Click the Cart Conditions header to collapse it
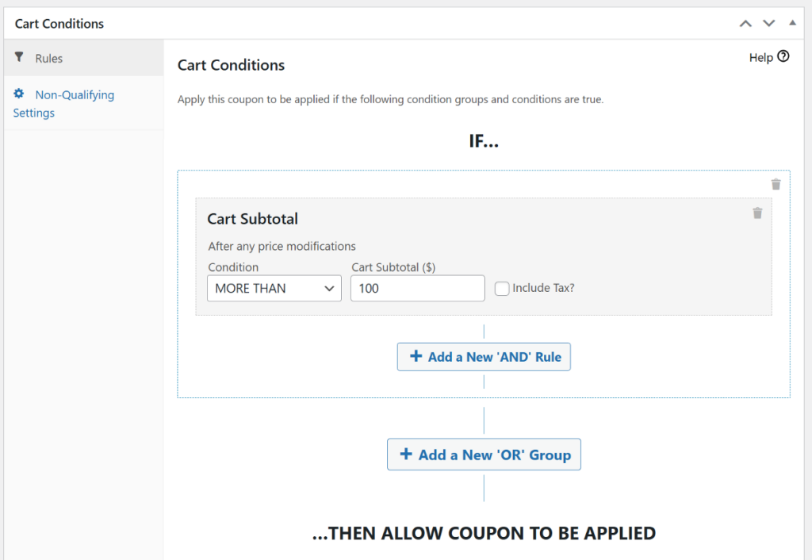The height and width of the screenshot is (560, 812). point(59,23)
